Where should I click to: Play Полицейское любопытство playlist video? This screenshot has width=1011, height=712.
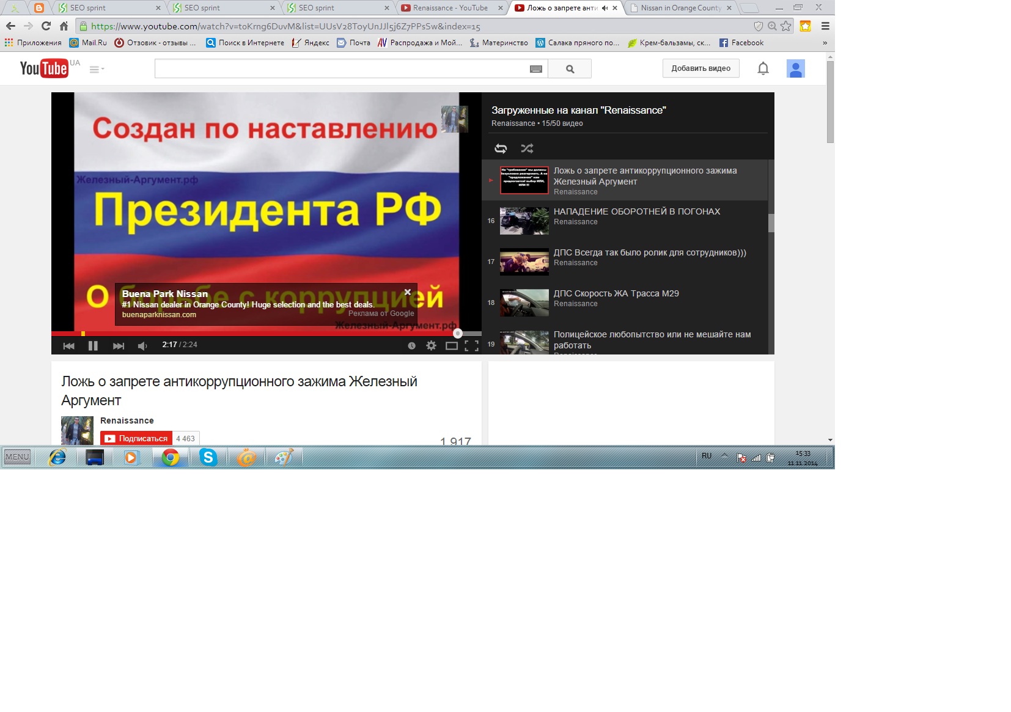[x=652, y=340]
